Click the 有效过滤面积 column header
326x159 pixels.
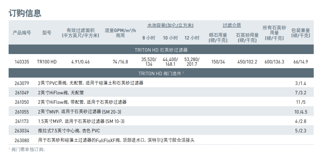click(81, 33)
